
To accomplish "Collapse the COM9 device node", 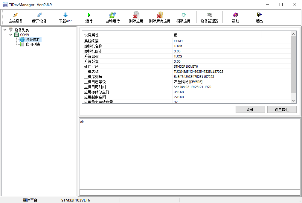I will click(11, 35).
